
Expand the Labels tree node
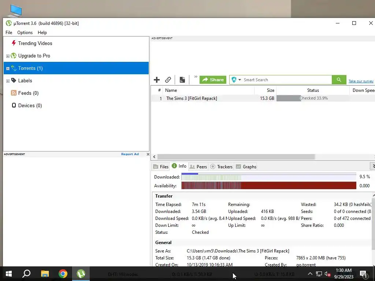coord(8,81)
